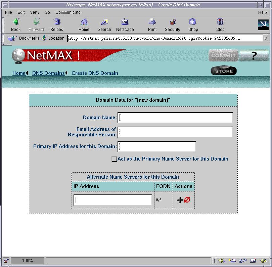This screenshot has height=267, width=272.
Task: Open the File menu
Action: coord(8,12)
